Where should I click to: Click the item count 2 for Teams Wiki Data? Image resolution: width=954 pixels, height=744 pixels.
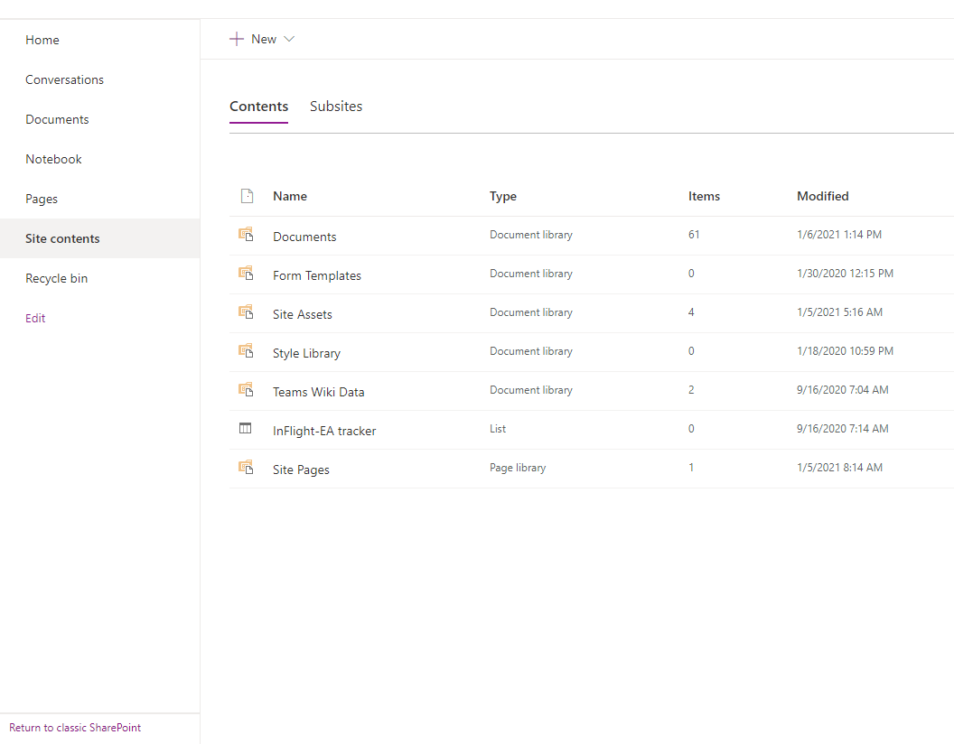(691, 390)
